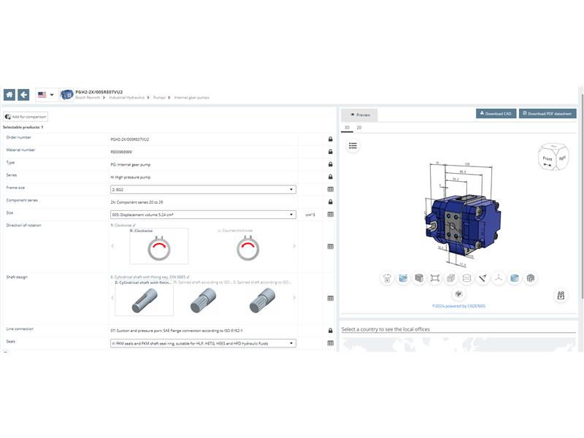Viewport: 584px width, 438px height.
Task: Open the table icon in Size row
Action: point(331,215)
